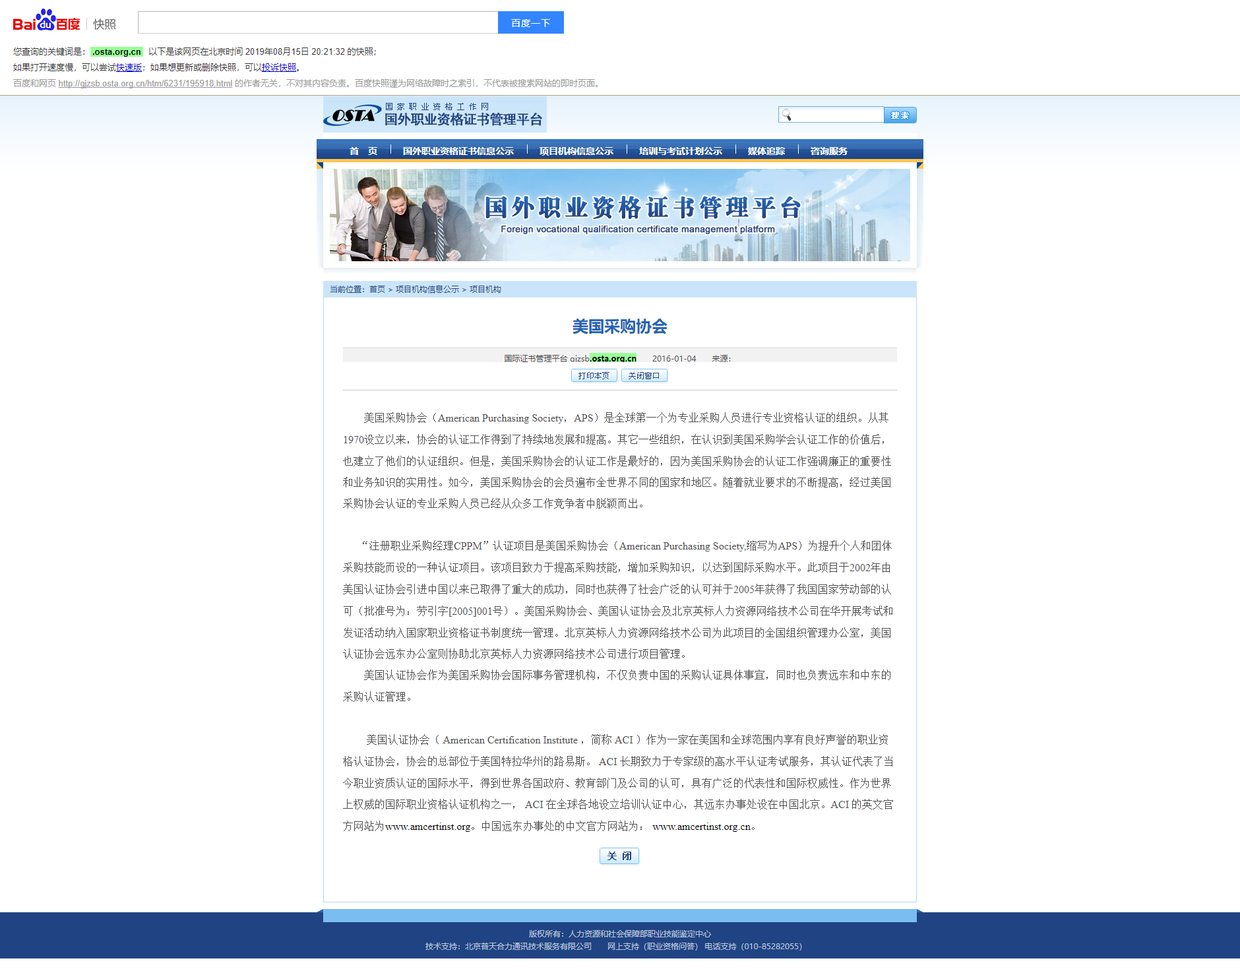Click the 关闭窗口 button
Image resolution: width=1240 pixels, height=971 pixels.
644,375
